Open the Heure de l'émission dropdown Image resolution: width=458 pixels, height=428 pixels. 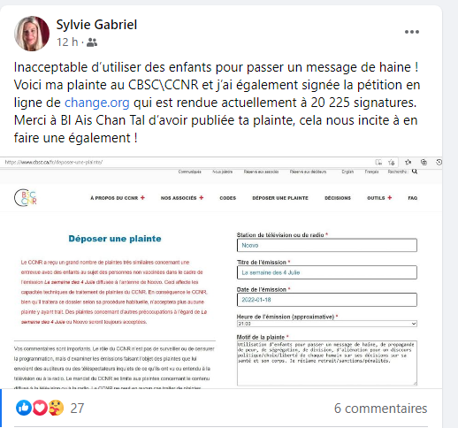[327, 324]
